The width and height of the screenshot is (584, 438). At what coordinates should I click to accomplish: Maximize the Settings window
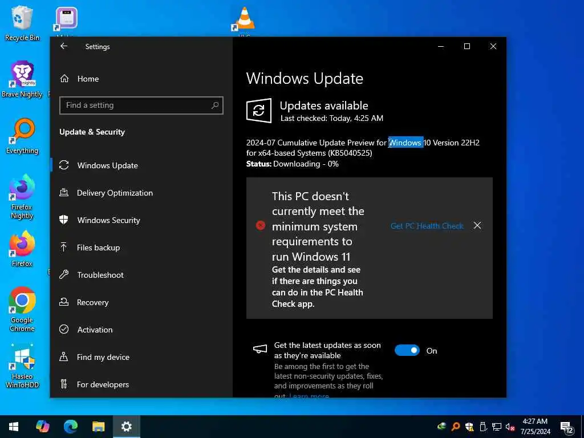tap(467, 46)
